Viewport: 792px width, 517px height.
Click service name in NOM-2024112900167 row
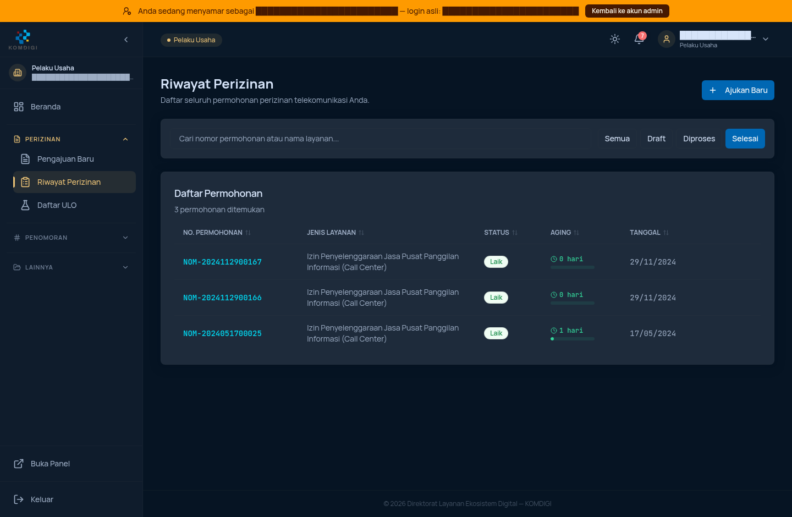383,262
